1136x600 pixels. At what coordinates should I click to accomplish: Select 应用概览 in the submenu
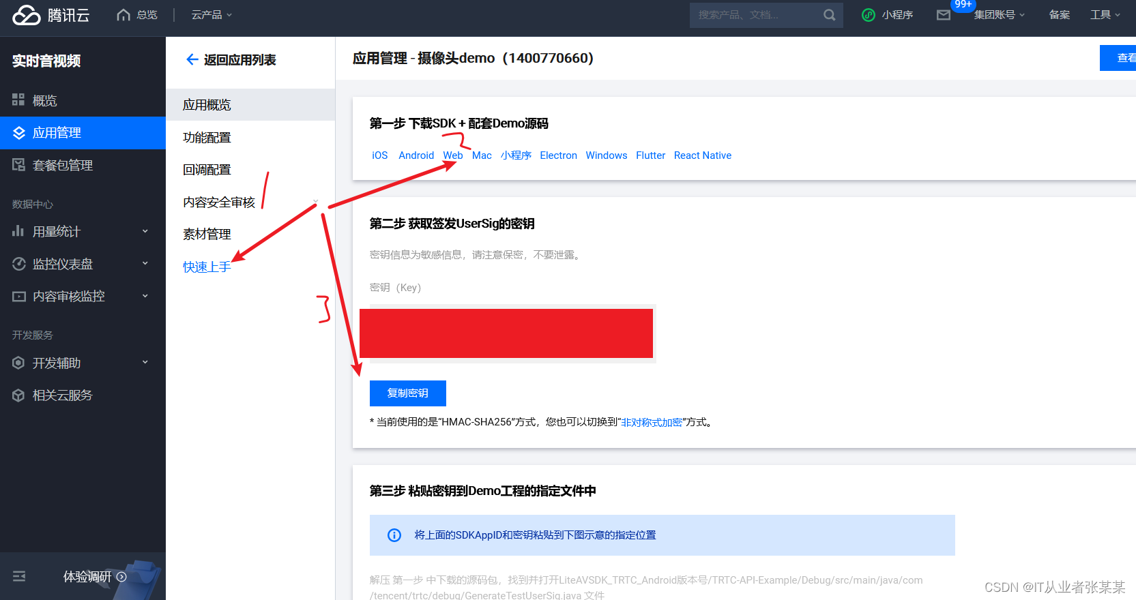pyautogui.click(x=250, y=105)
